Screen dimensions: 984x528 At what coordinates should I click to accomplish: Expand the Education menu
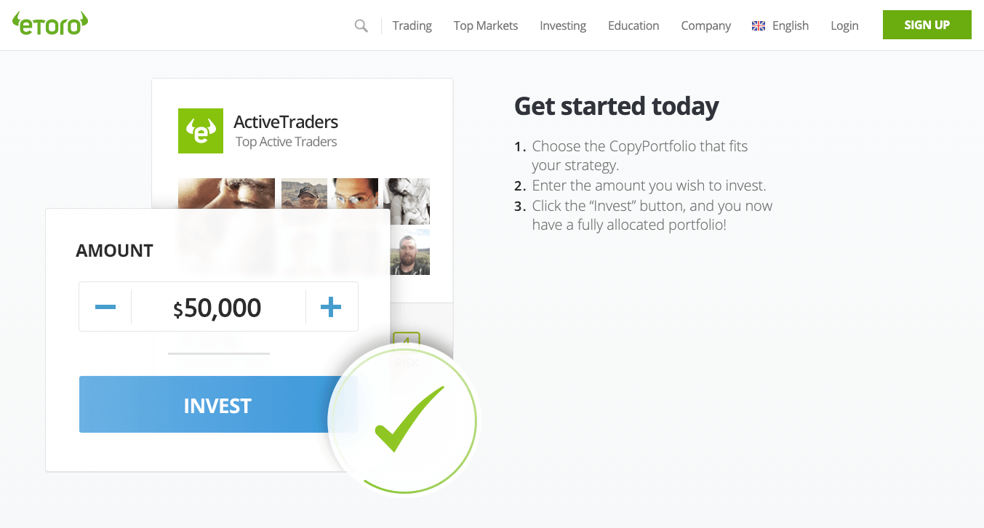[x=633, y=25]
